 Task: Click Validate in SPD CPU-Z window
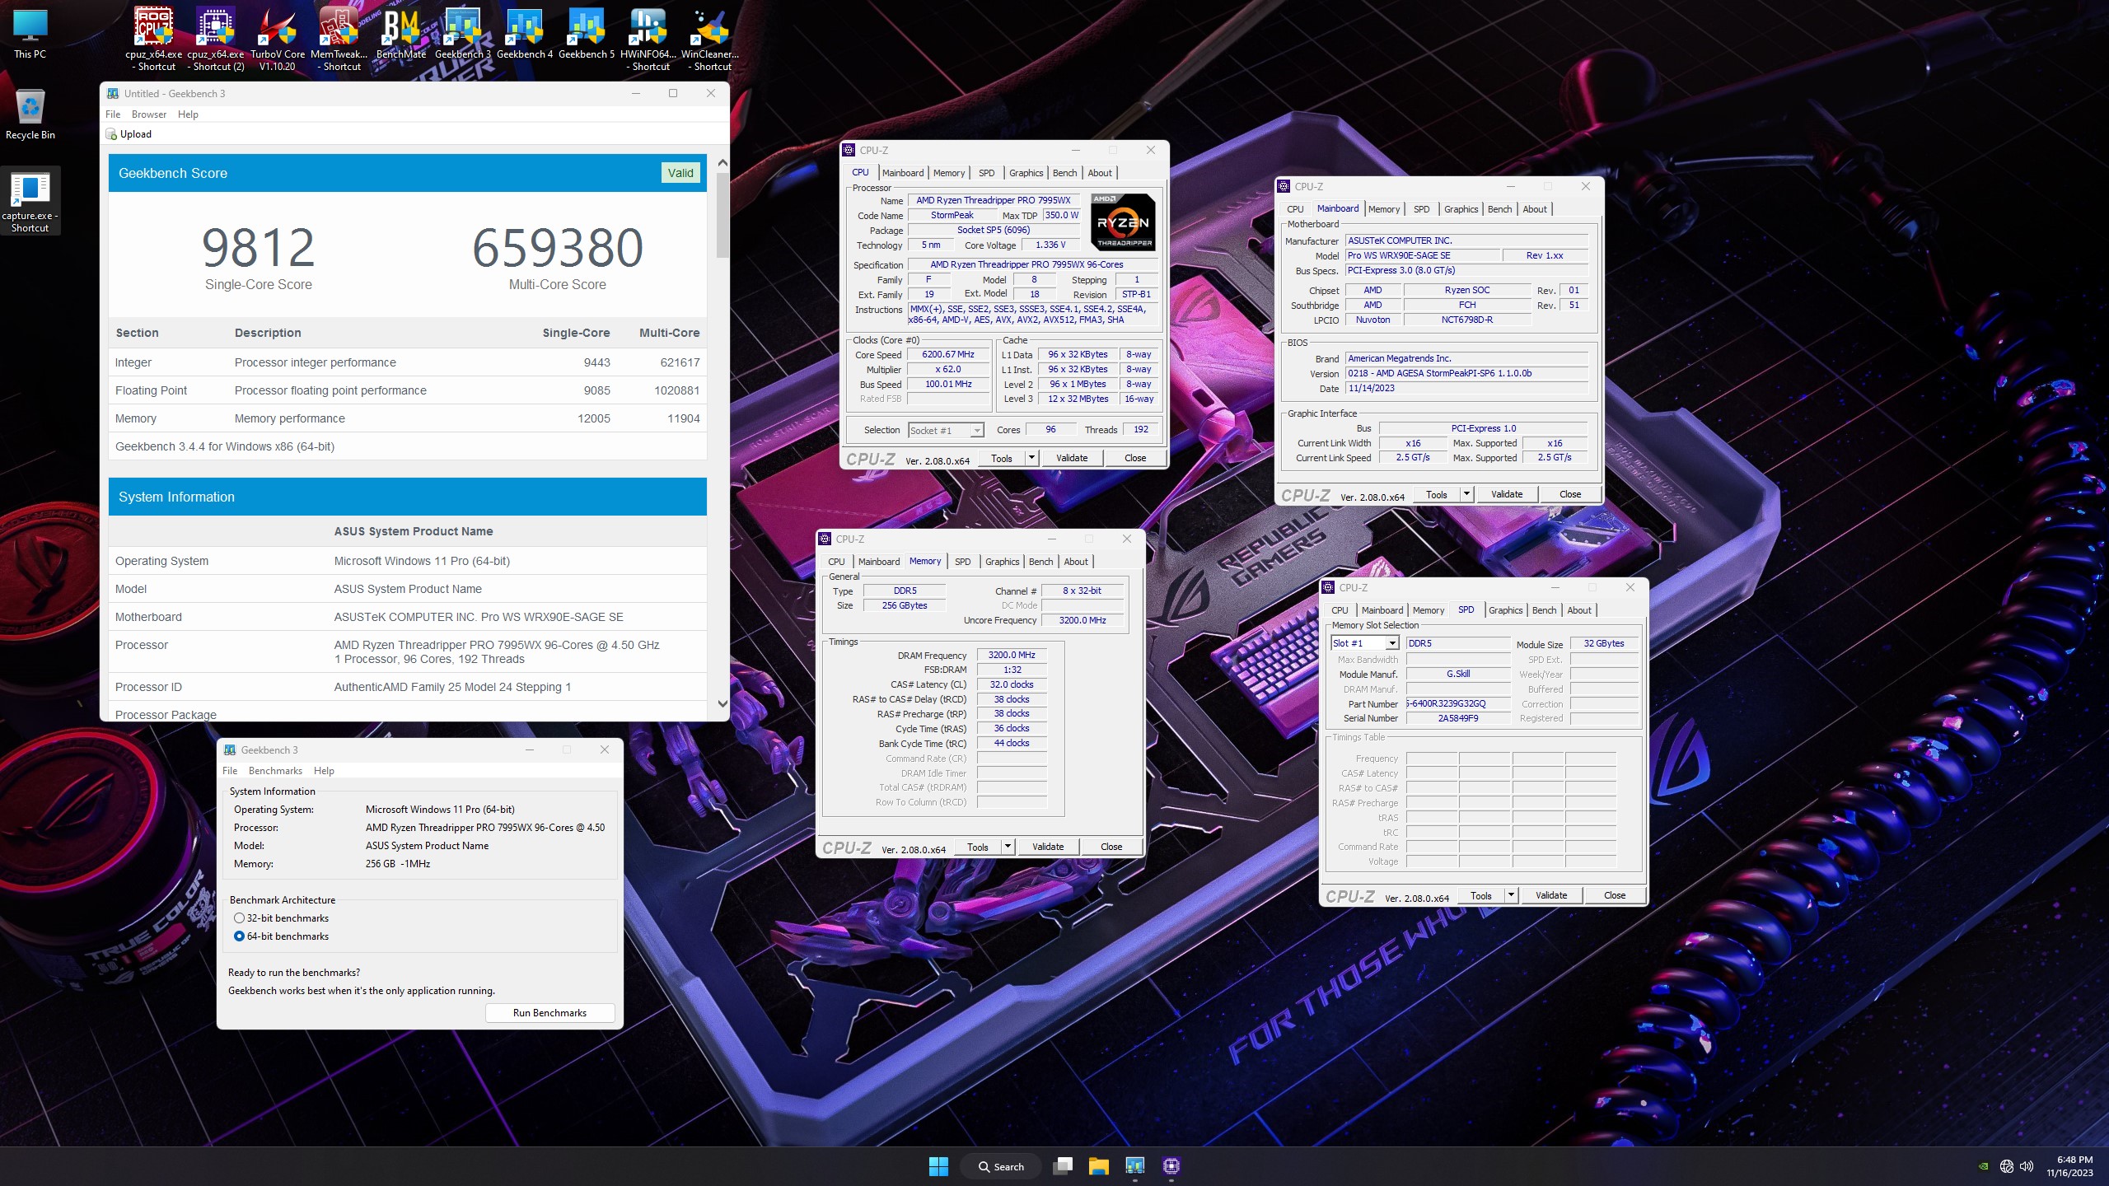1551,895
